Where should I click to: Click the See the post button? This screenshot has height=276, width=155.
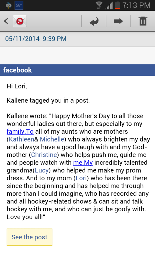coord(29,237)
